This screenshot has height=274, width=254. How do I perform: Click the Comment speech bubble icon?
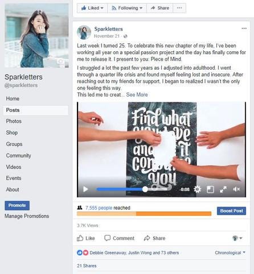(x=108, y=238)
